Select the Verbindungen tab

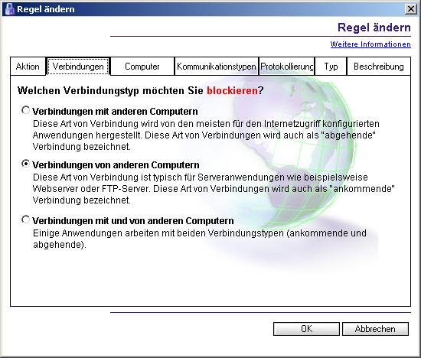(x=78, y=67)
